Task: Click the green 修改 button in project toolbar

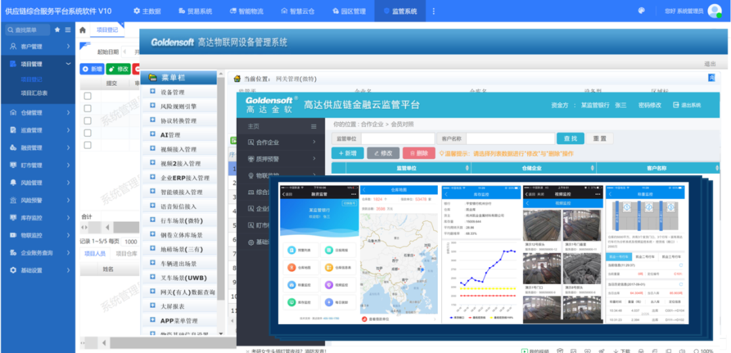Action: tap(118, 69)
